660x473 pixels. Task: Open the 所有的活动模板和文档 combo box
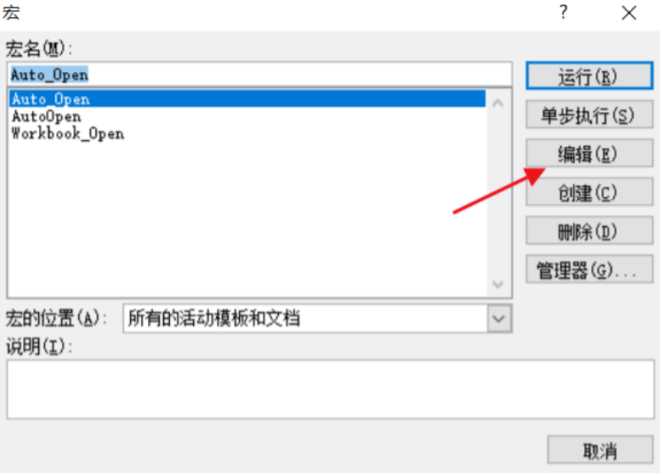coord(317,318)
